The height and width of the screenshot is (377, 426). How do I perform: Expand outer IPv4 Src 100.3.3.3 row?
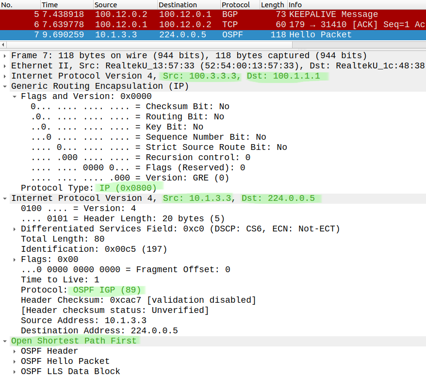pyautogui.click(x=5, y=76)
